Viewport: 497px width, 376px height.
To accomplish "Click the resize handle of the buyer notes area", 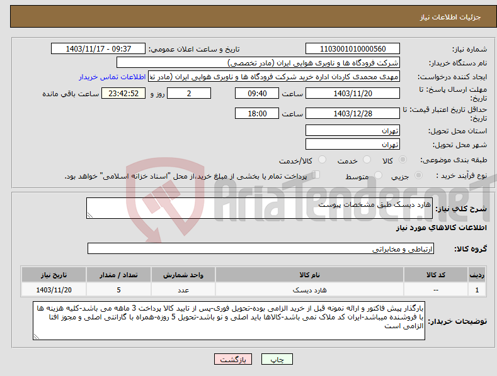I will pos(37,336).
